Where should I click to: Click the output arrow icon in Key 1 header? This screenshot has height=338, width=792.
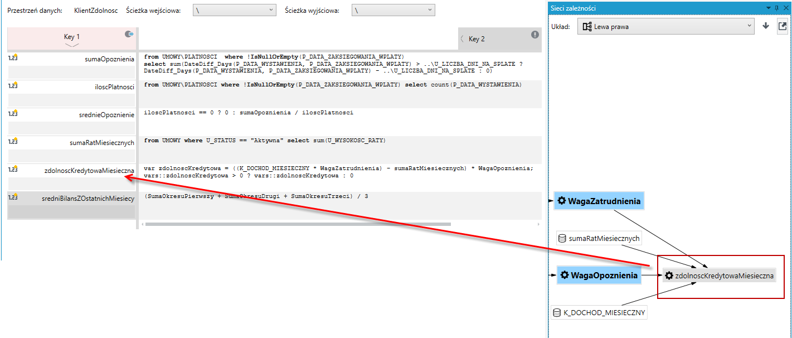click(129, 35)
